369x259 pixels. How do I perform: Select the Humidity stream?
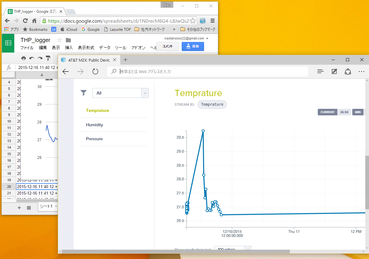94,125
